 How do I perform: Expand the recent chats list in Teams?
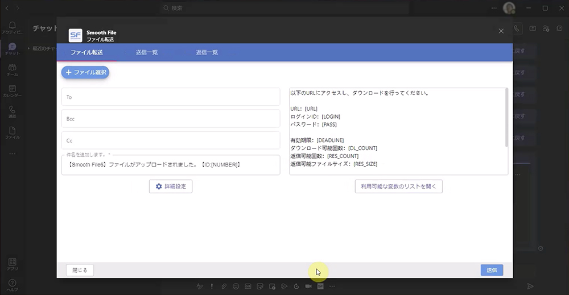pos(29,48)
